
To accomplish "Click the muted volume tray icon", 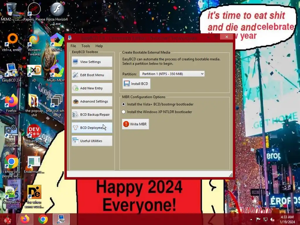I will [x=272, y=219].
